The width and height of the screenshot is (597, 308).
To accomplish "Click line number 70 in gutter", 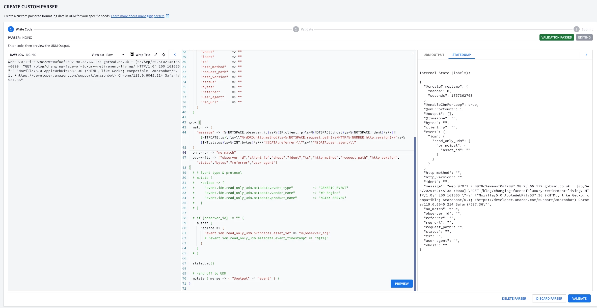I will click(x=184, y=278).
